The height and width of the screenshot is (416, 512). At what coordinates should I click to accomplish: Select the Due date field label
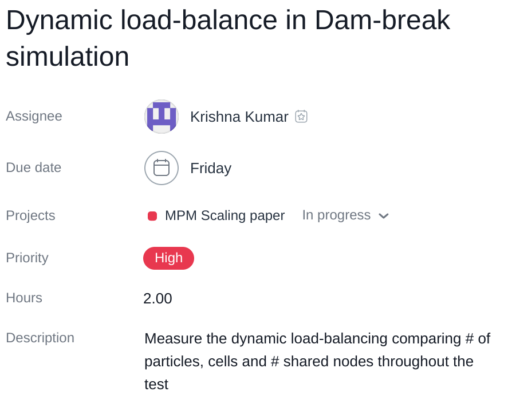(x=34, y=167)
